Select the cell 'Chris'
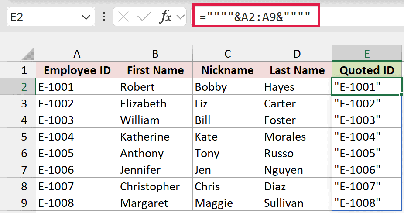This screenshot has width=404, height=213. coord(227,186)
